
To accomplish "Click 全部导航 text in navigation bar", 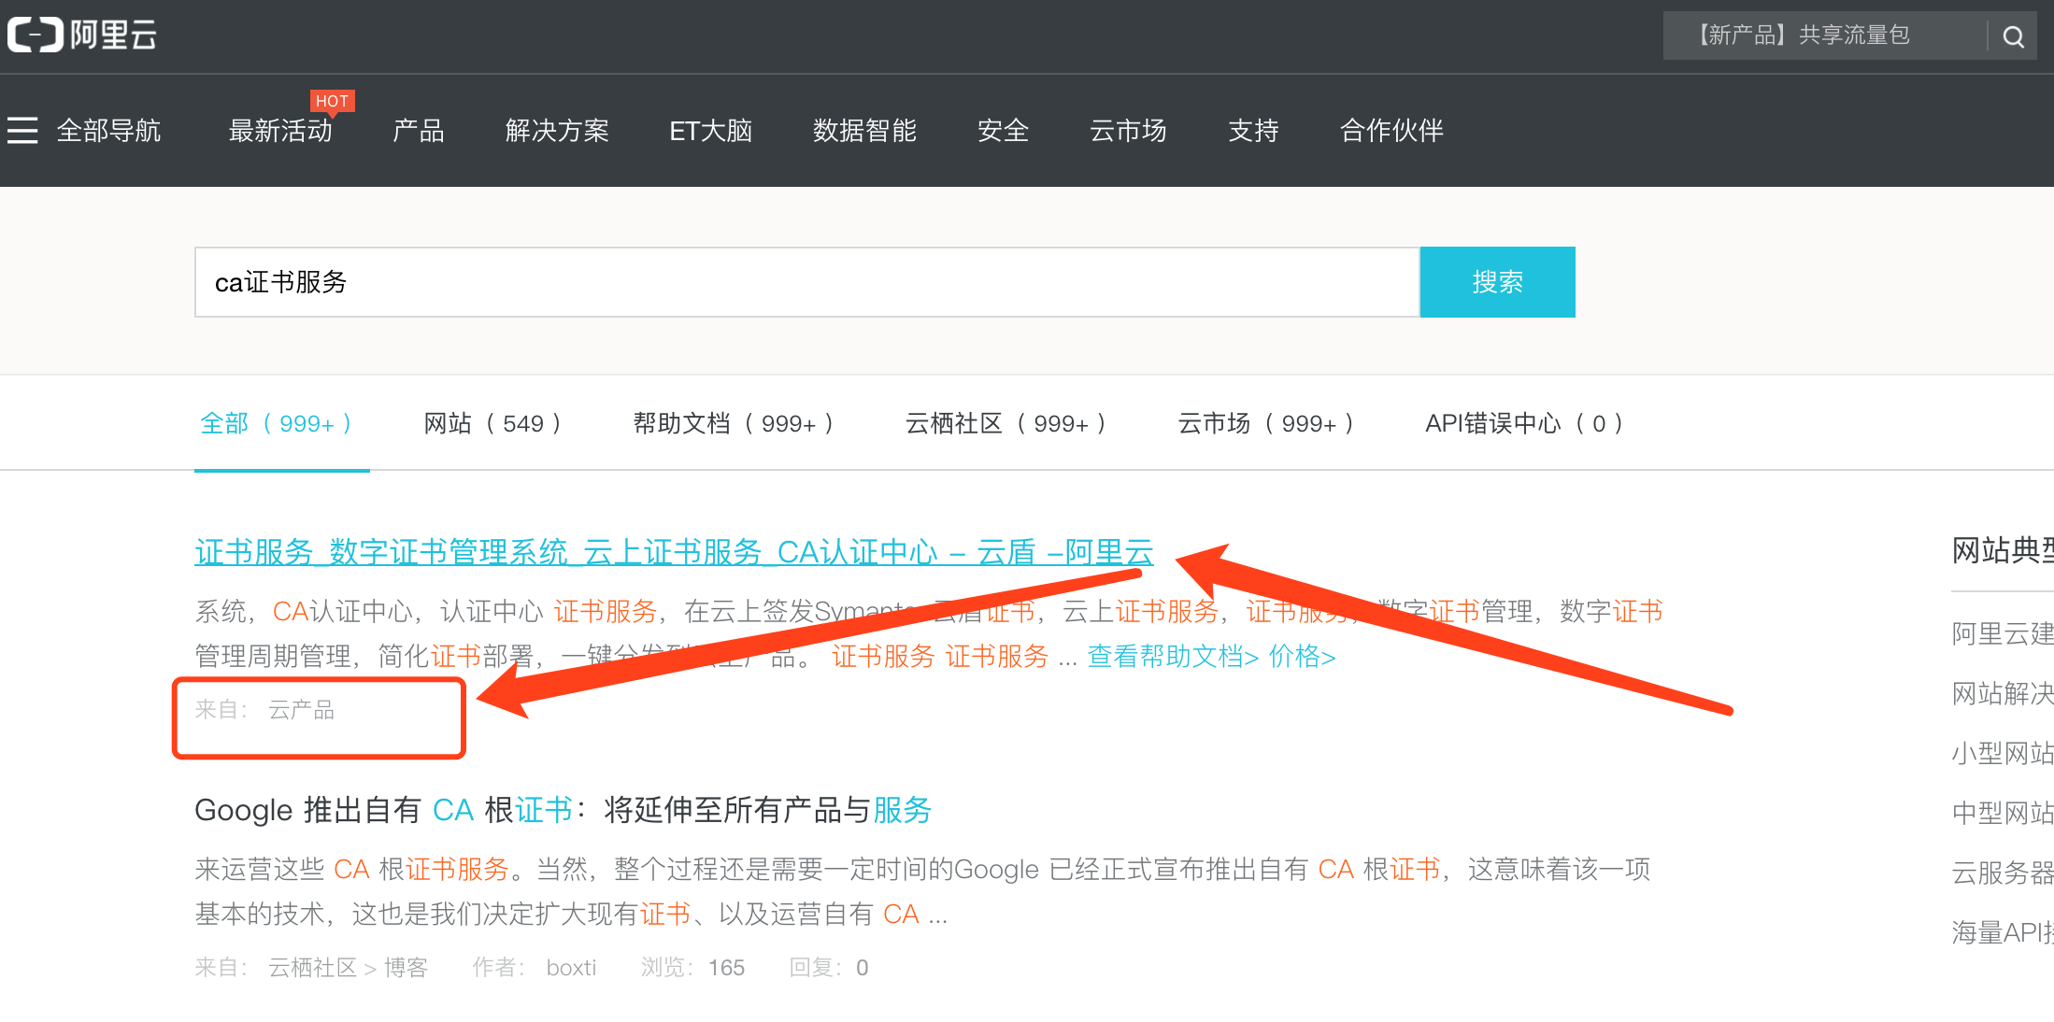I will 108,131.
